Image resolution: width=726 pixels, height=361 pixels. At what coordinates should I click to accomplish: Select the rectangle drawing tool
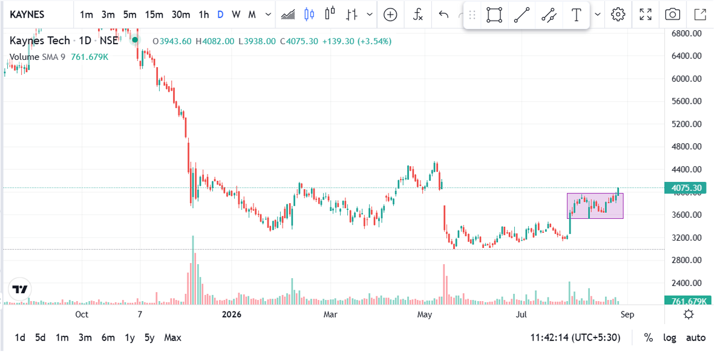tap(494, 15)
